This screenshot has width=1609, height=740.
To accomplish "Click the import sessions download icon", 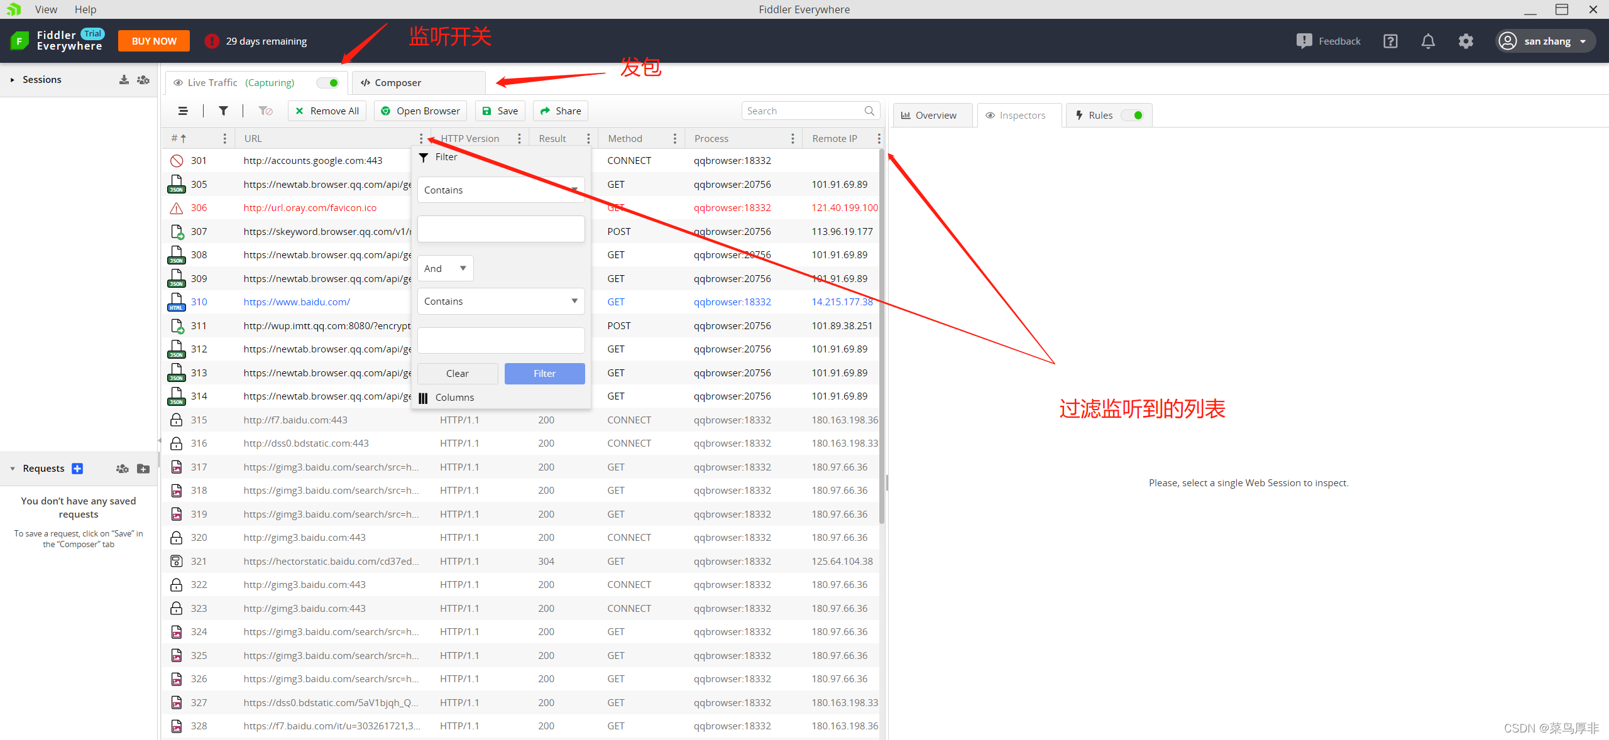I will [x=124, y=80].
